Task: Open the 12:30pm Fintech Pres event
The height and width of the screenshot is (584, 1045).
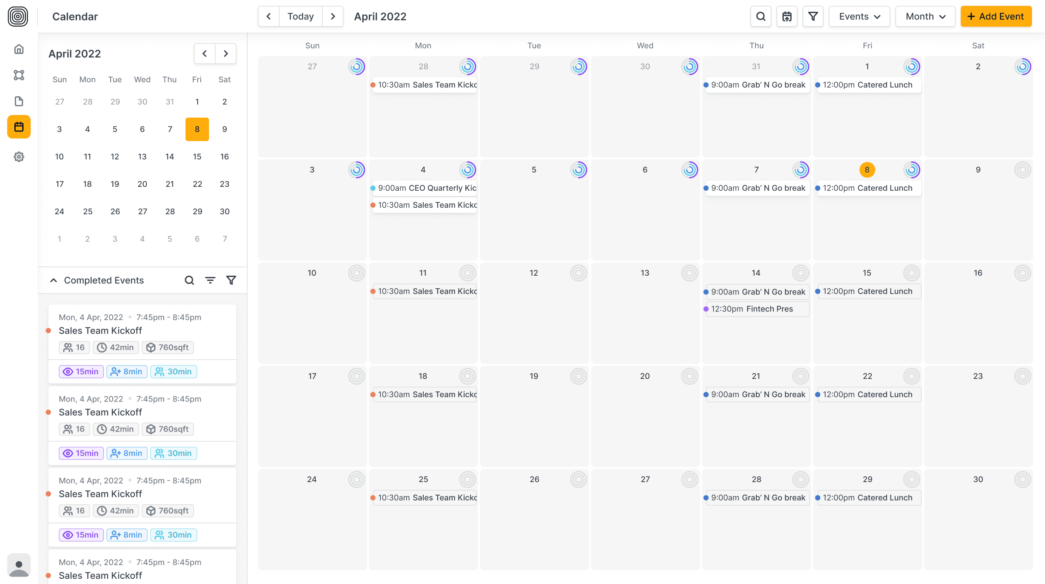Action: (x=757, y=309)
